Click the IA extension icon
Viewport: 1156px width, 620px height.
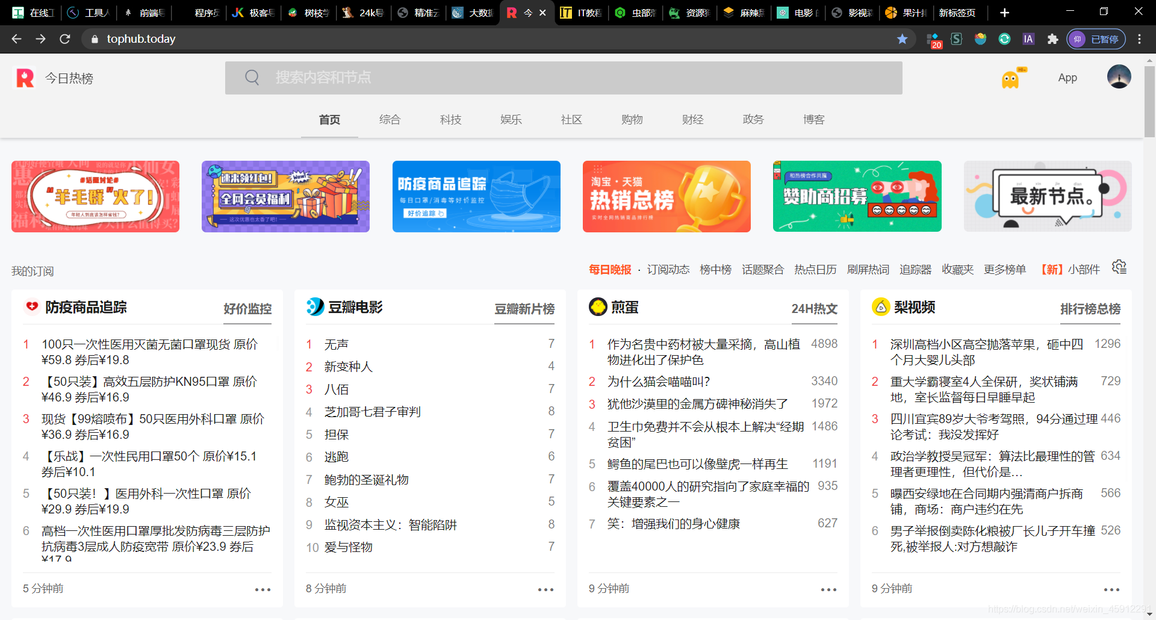[x=1028, y=39]
